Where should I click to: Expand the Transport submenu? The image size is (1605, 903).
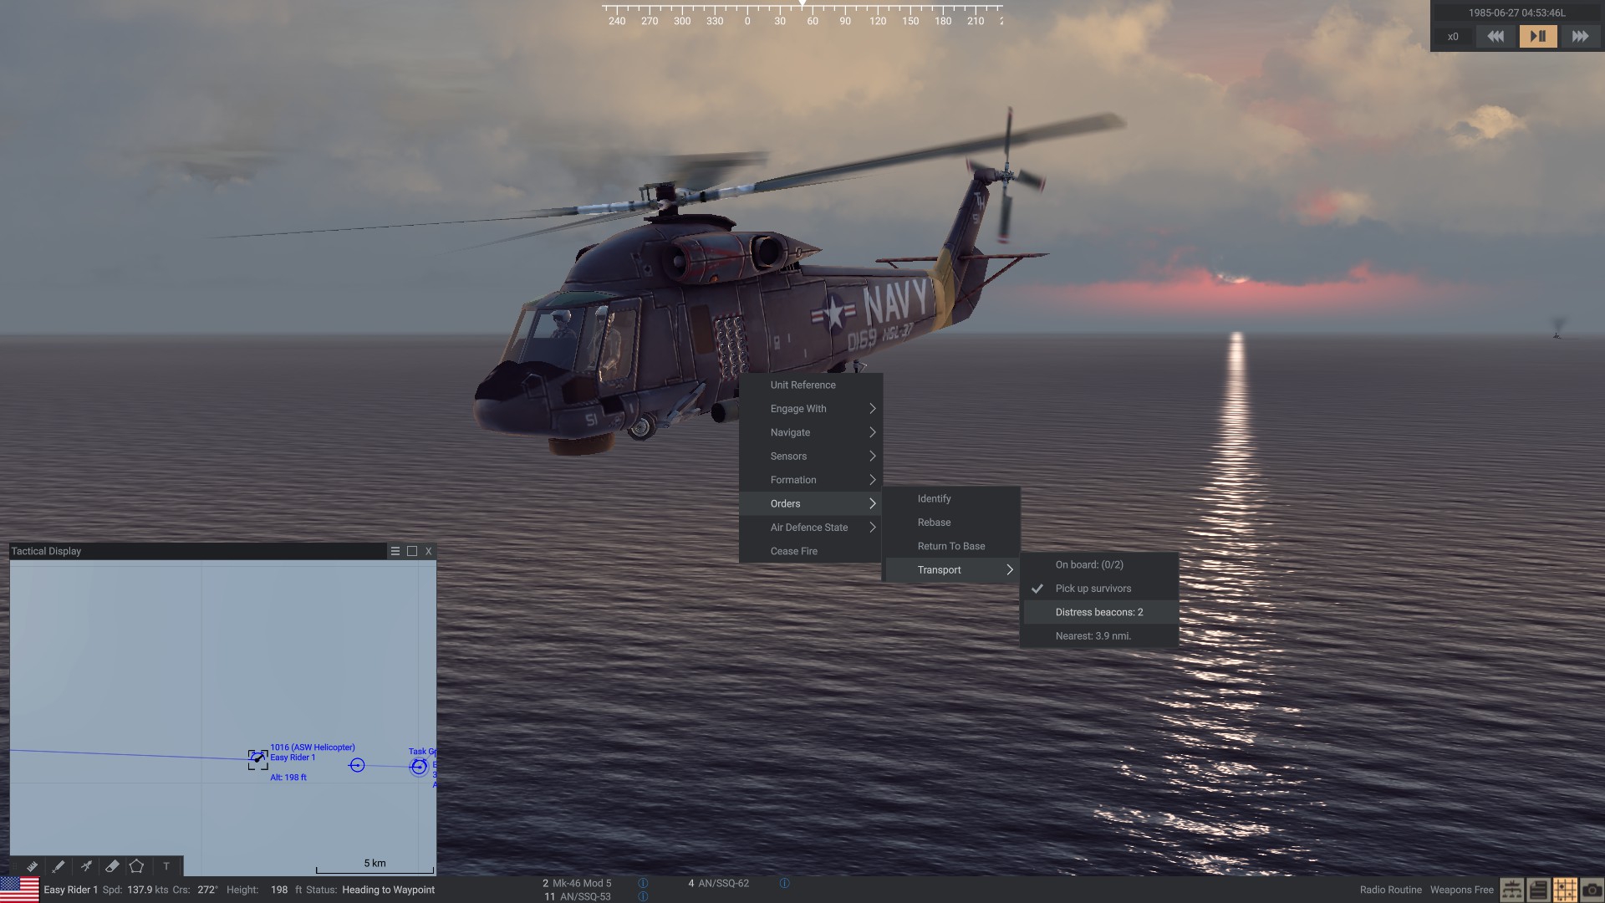point(952,570)
